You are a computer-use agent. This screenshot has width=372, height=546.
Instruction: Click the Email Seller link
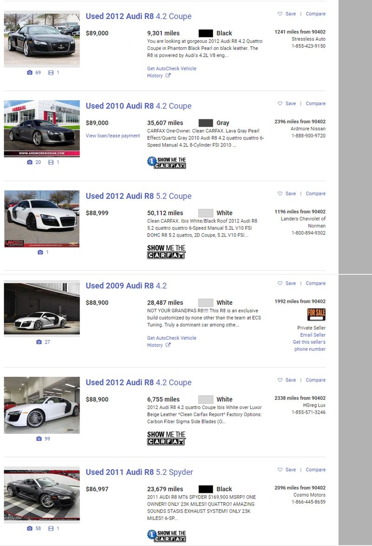pyautogui.click(x=313, y=335)
